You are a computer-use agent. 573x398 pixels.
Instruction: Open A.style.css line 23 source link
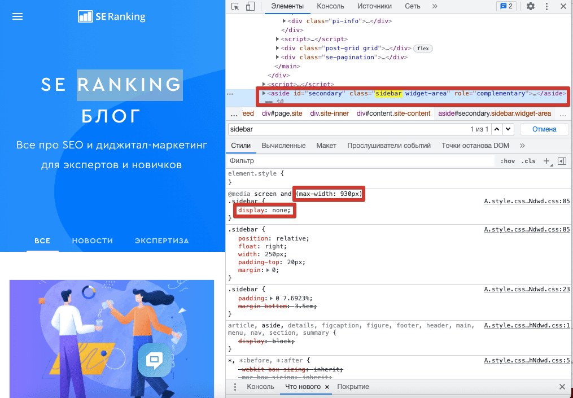tap(527, 289)
